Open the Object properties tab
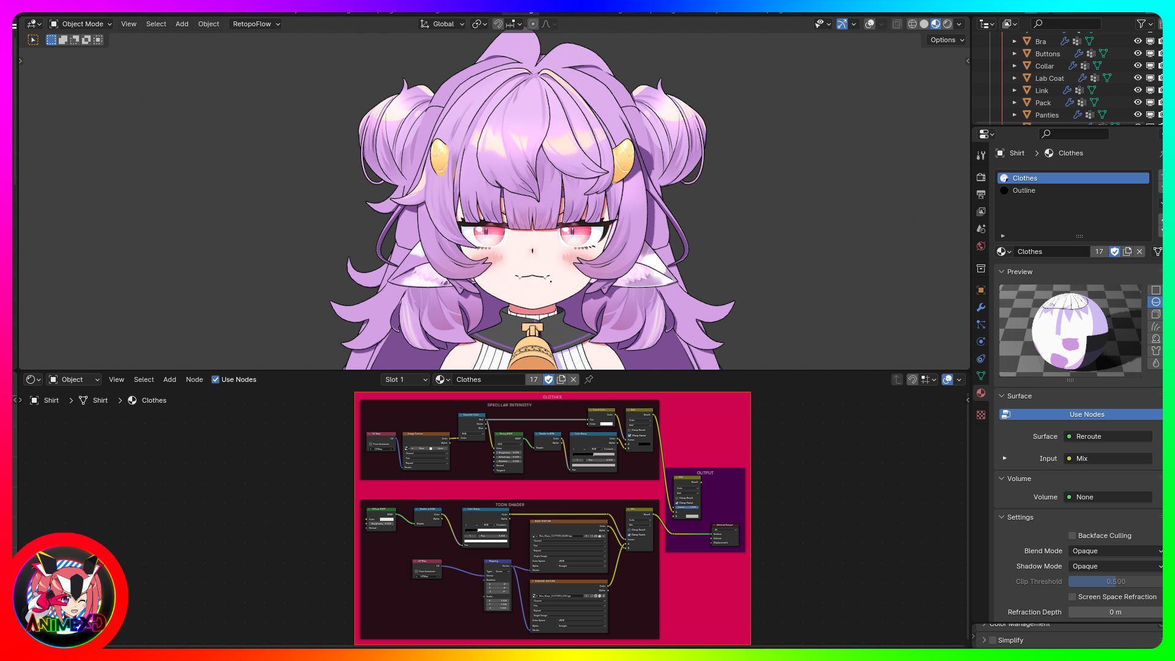1175x661 pixels. point(981,290)
